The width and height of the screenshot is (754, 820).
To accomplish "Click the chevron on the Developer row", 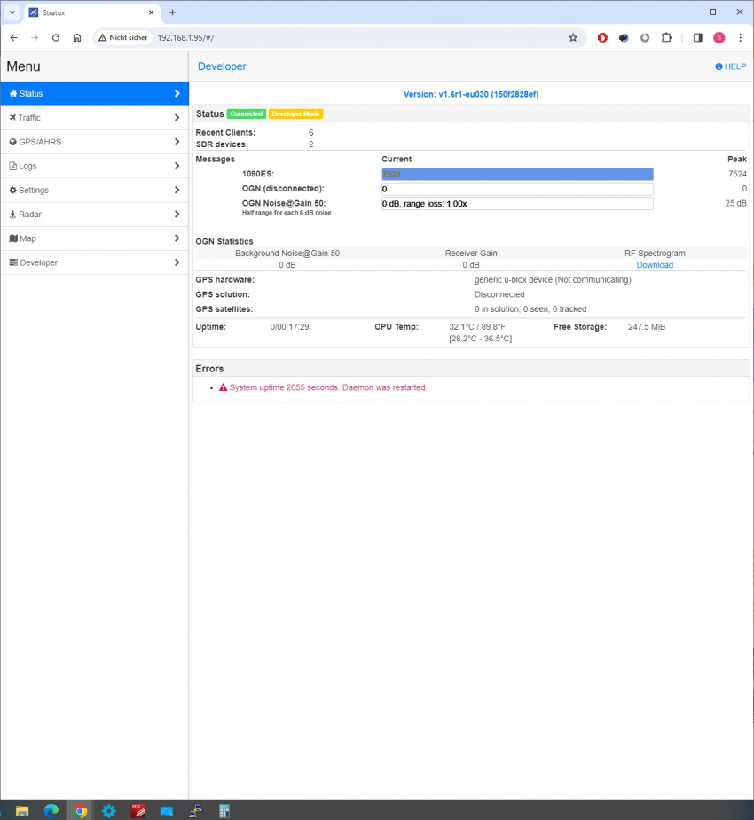I will 177,262.
